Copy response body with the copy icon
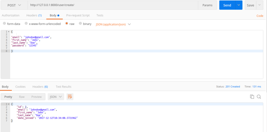Viewport: 267px width, 132px height. 252,97
